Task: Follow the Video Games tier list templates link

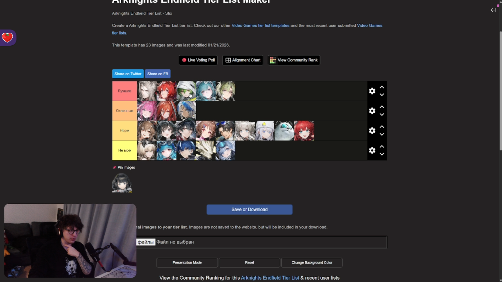Action: pyautogui.click(x=260, y=26)
